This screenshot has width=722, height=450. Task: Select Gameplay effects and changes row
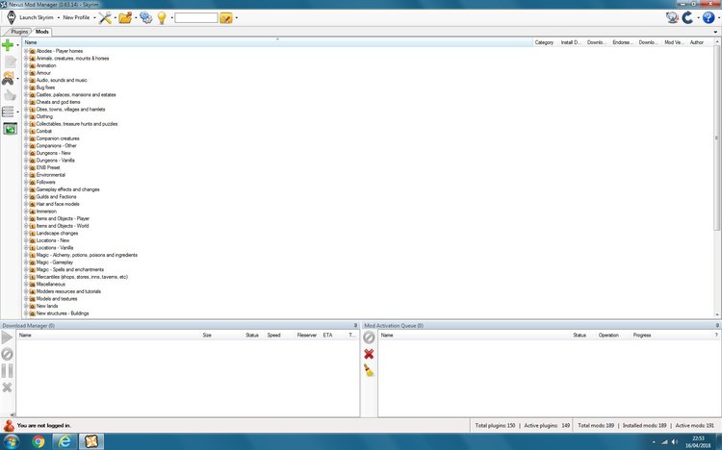click(x=67, y=189)
